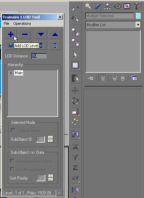Open the Modifier List dropdown
144x198 pixels.
click(138, 25)
